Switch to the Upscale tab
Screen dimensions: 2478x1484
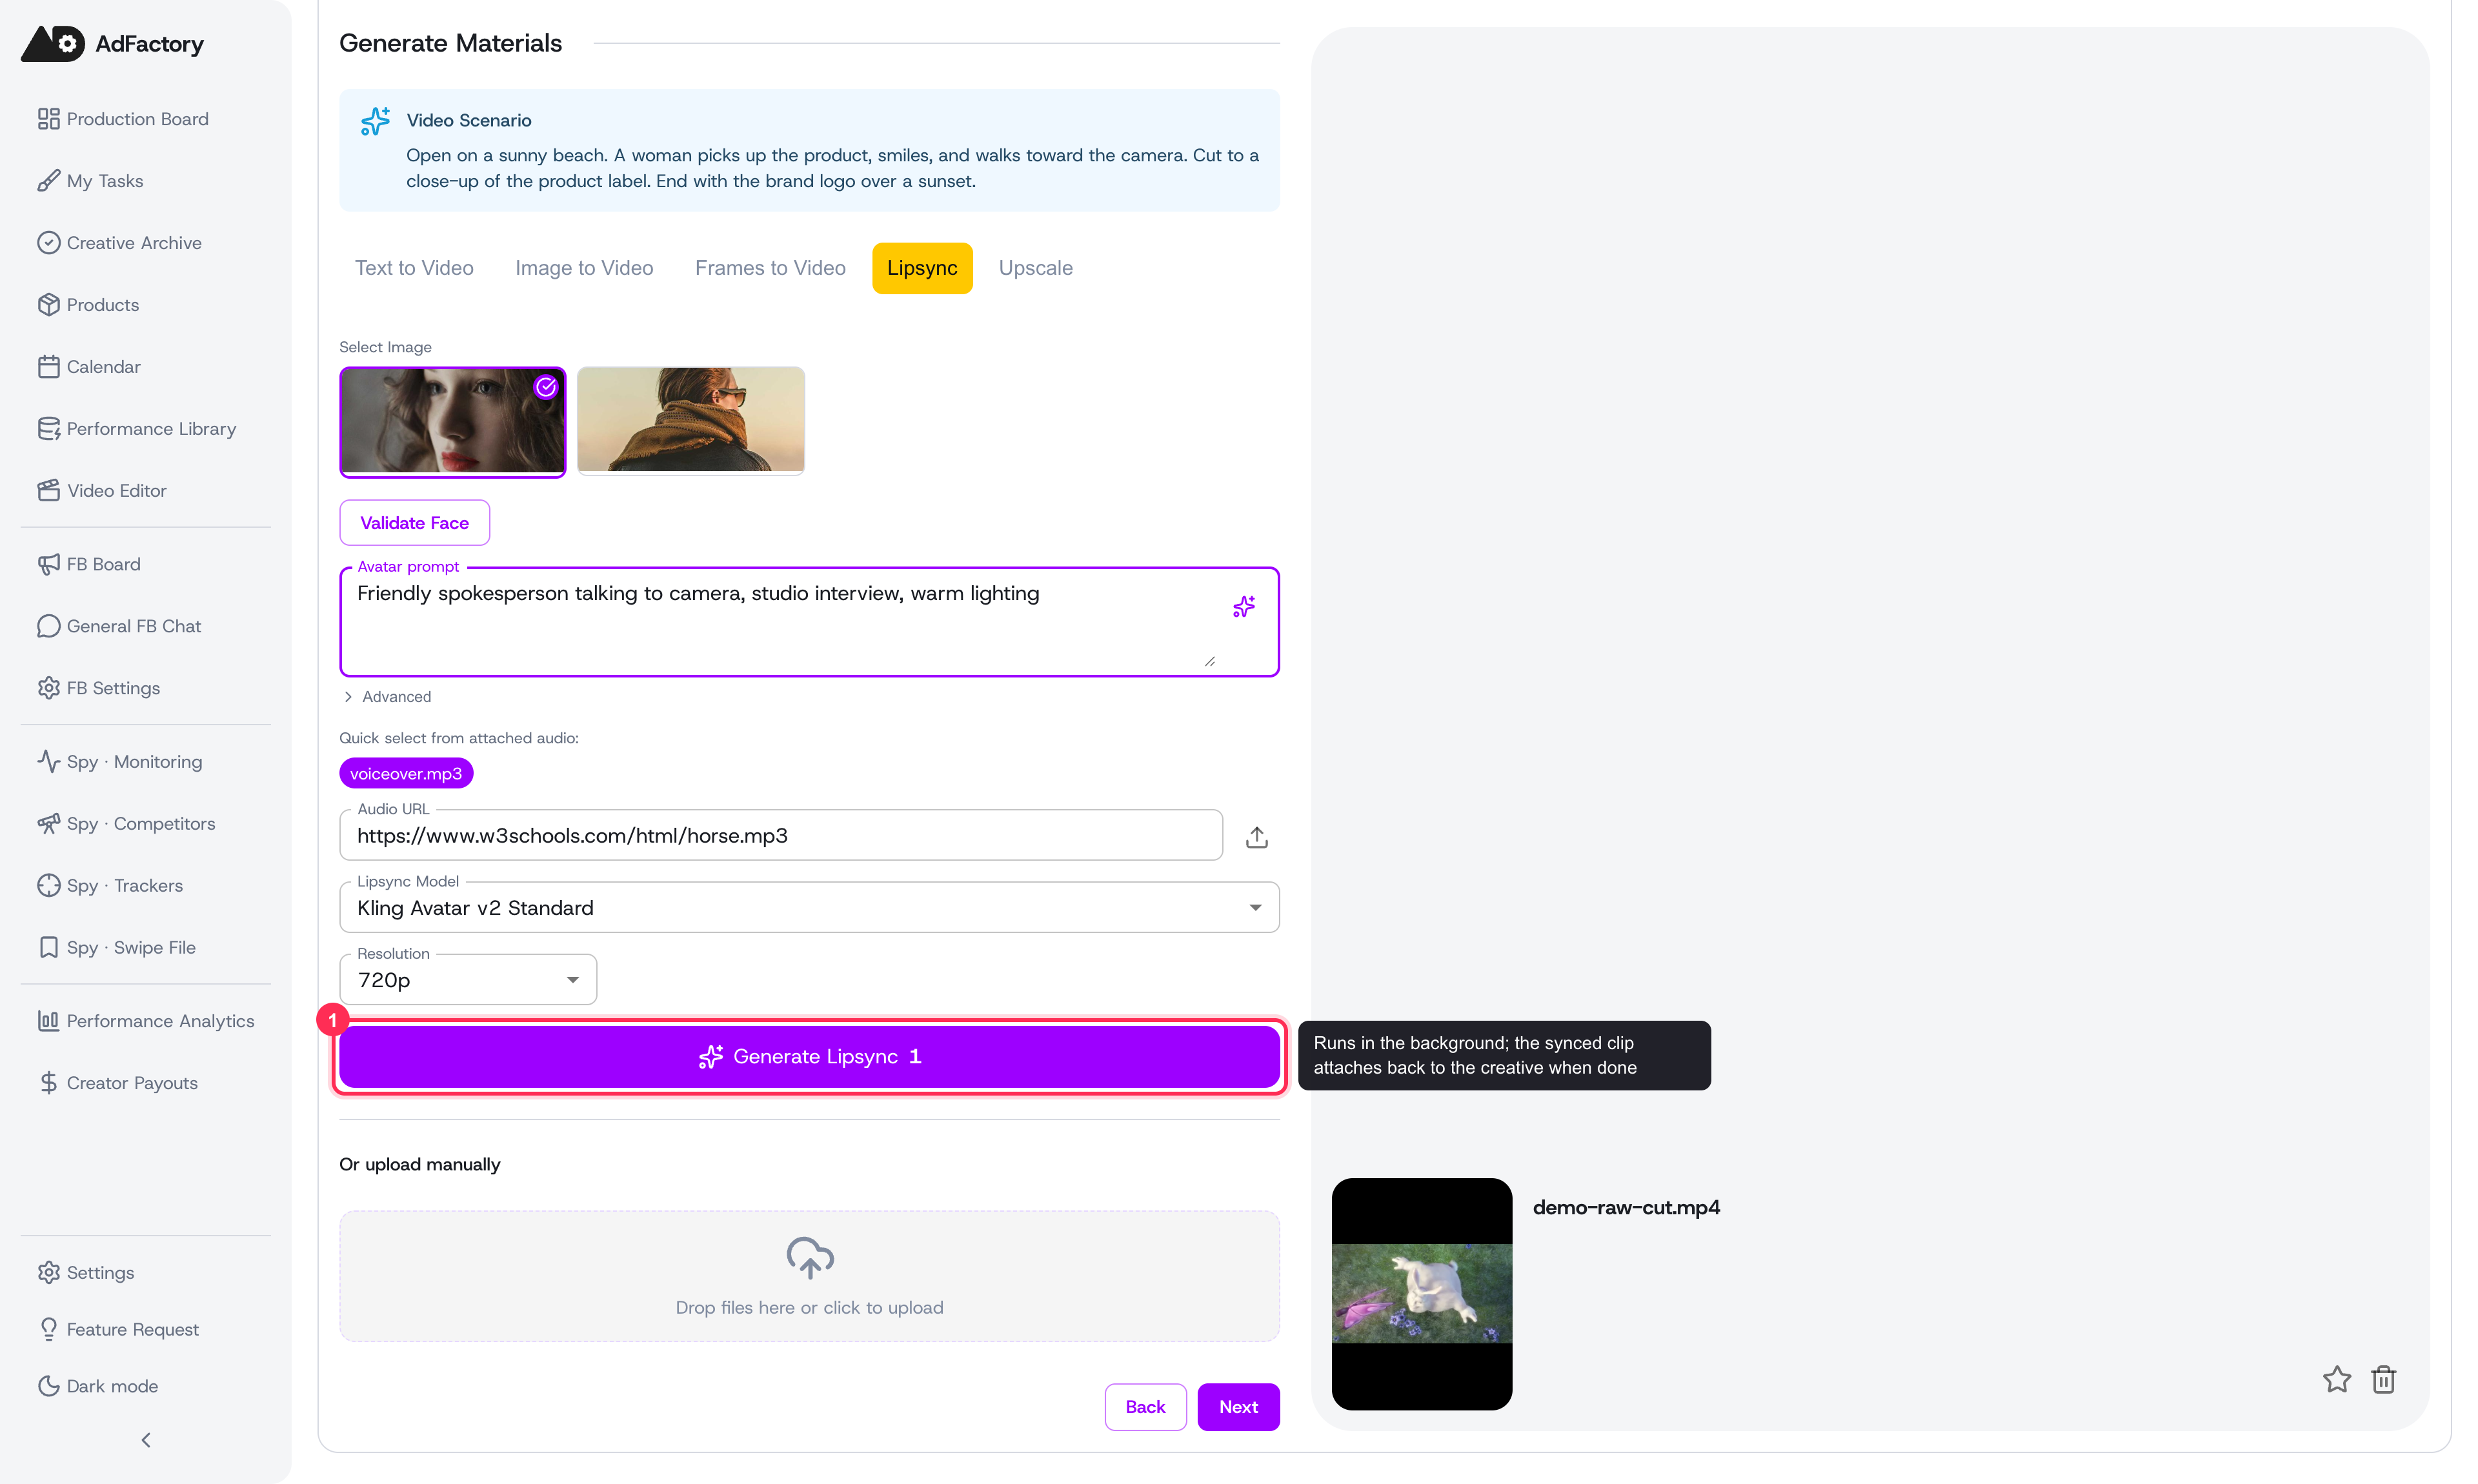[x=1035, y=268]
